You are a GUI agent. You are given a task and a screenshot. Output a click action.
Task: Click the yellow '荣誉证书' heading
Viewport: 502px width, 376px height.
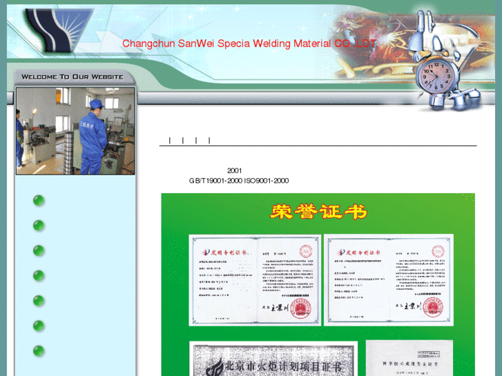[318, 212]
